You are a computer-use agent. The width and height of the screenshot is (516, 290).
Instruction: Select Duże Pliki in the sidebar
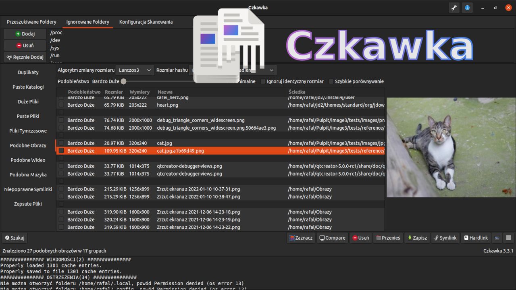[x=28, y=101]
